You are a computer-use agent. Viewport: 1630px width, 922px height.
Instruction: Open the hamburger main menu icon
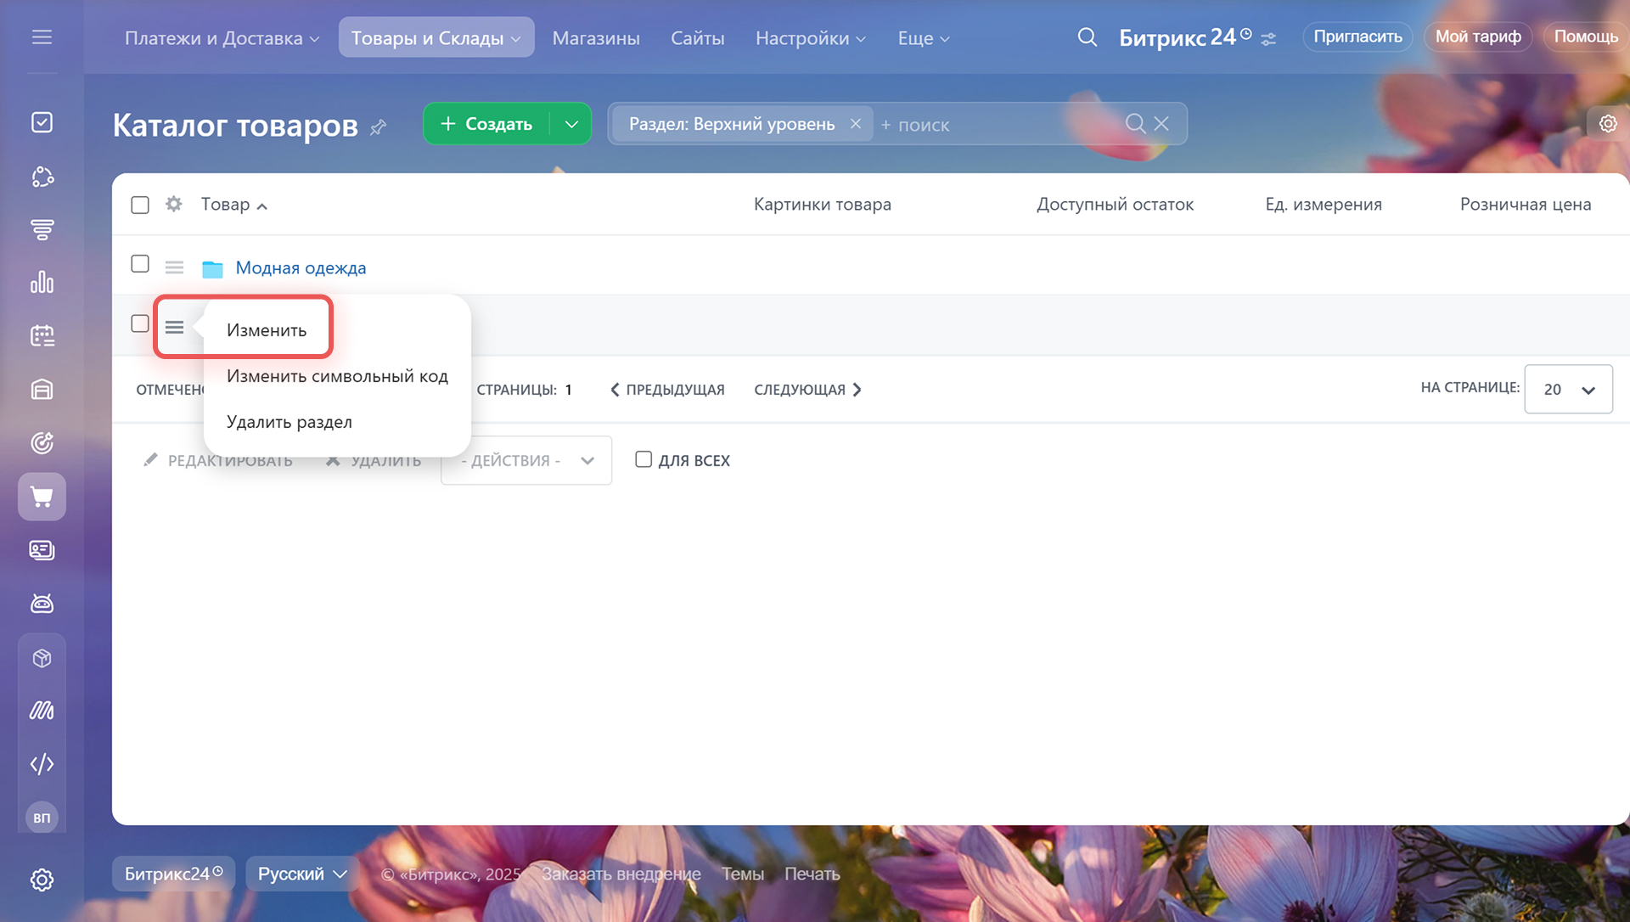[x=42, y=37]
